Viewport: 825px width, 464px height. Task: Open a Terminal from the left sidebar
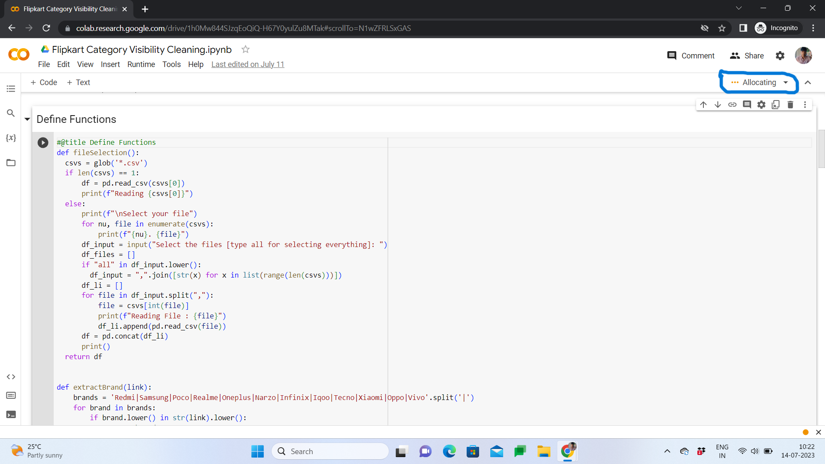[x=11, y=414]
